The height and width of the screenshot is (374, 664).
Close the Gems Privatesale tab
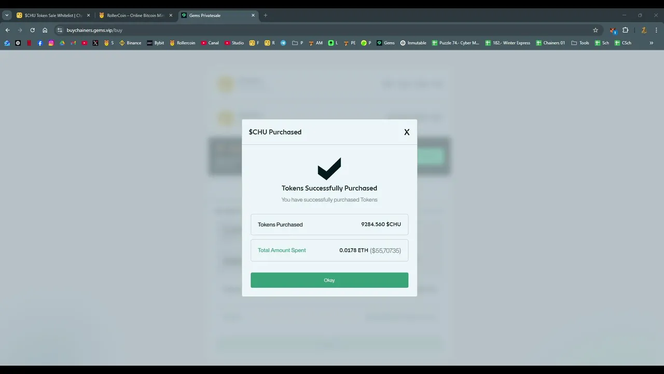253,16
